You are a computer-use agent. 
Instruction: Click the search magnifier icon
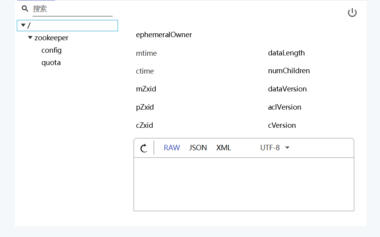[x=24, y=9]
